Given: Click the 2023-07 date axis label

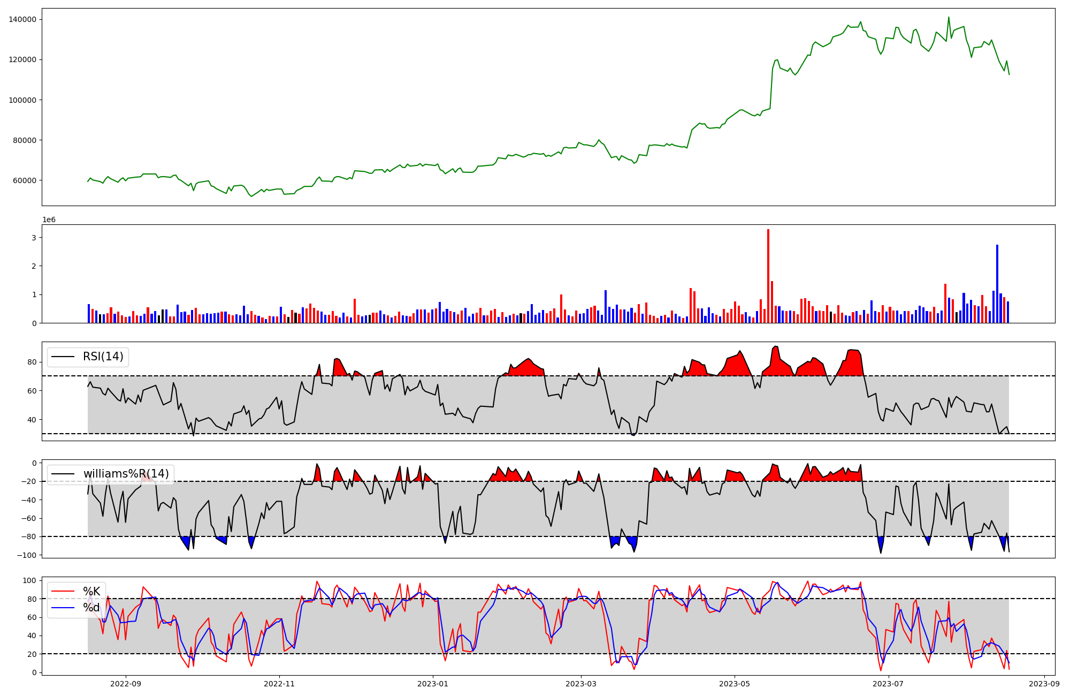Looking at the screenshot, I should click(888, 684).
